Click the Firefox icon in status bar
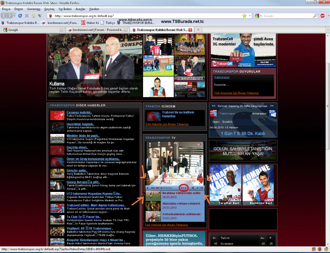330x253 pixels. coord(320,249)
